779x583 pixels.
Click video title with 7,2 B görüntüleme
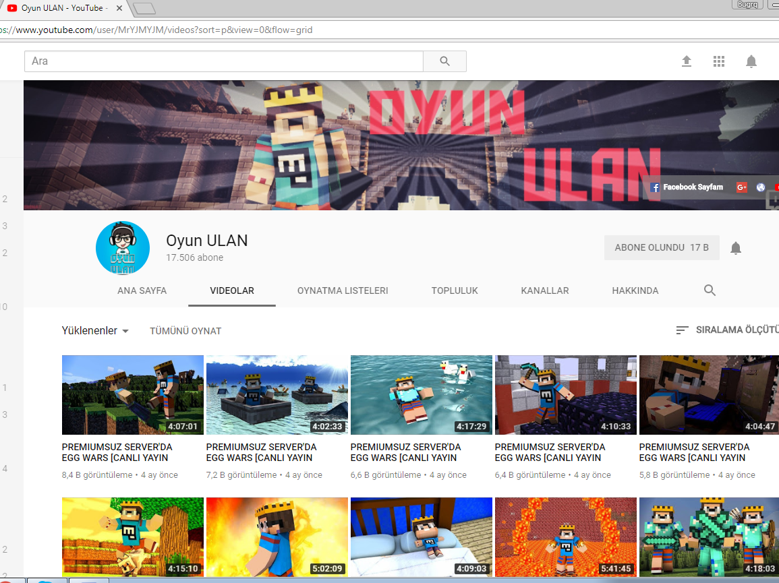pyautogui.click(x=261, y=452)
